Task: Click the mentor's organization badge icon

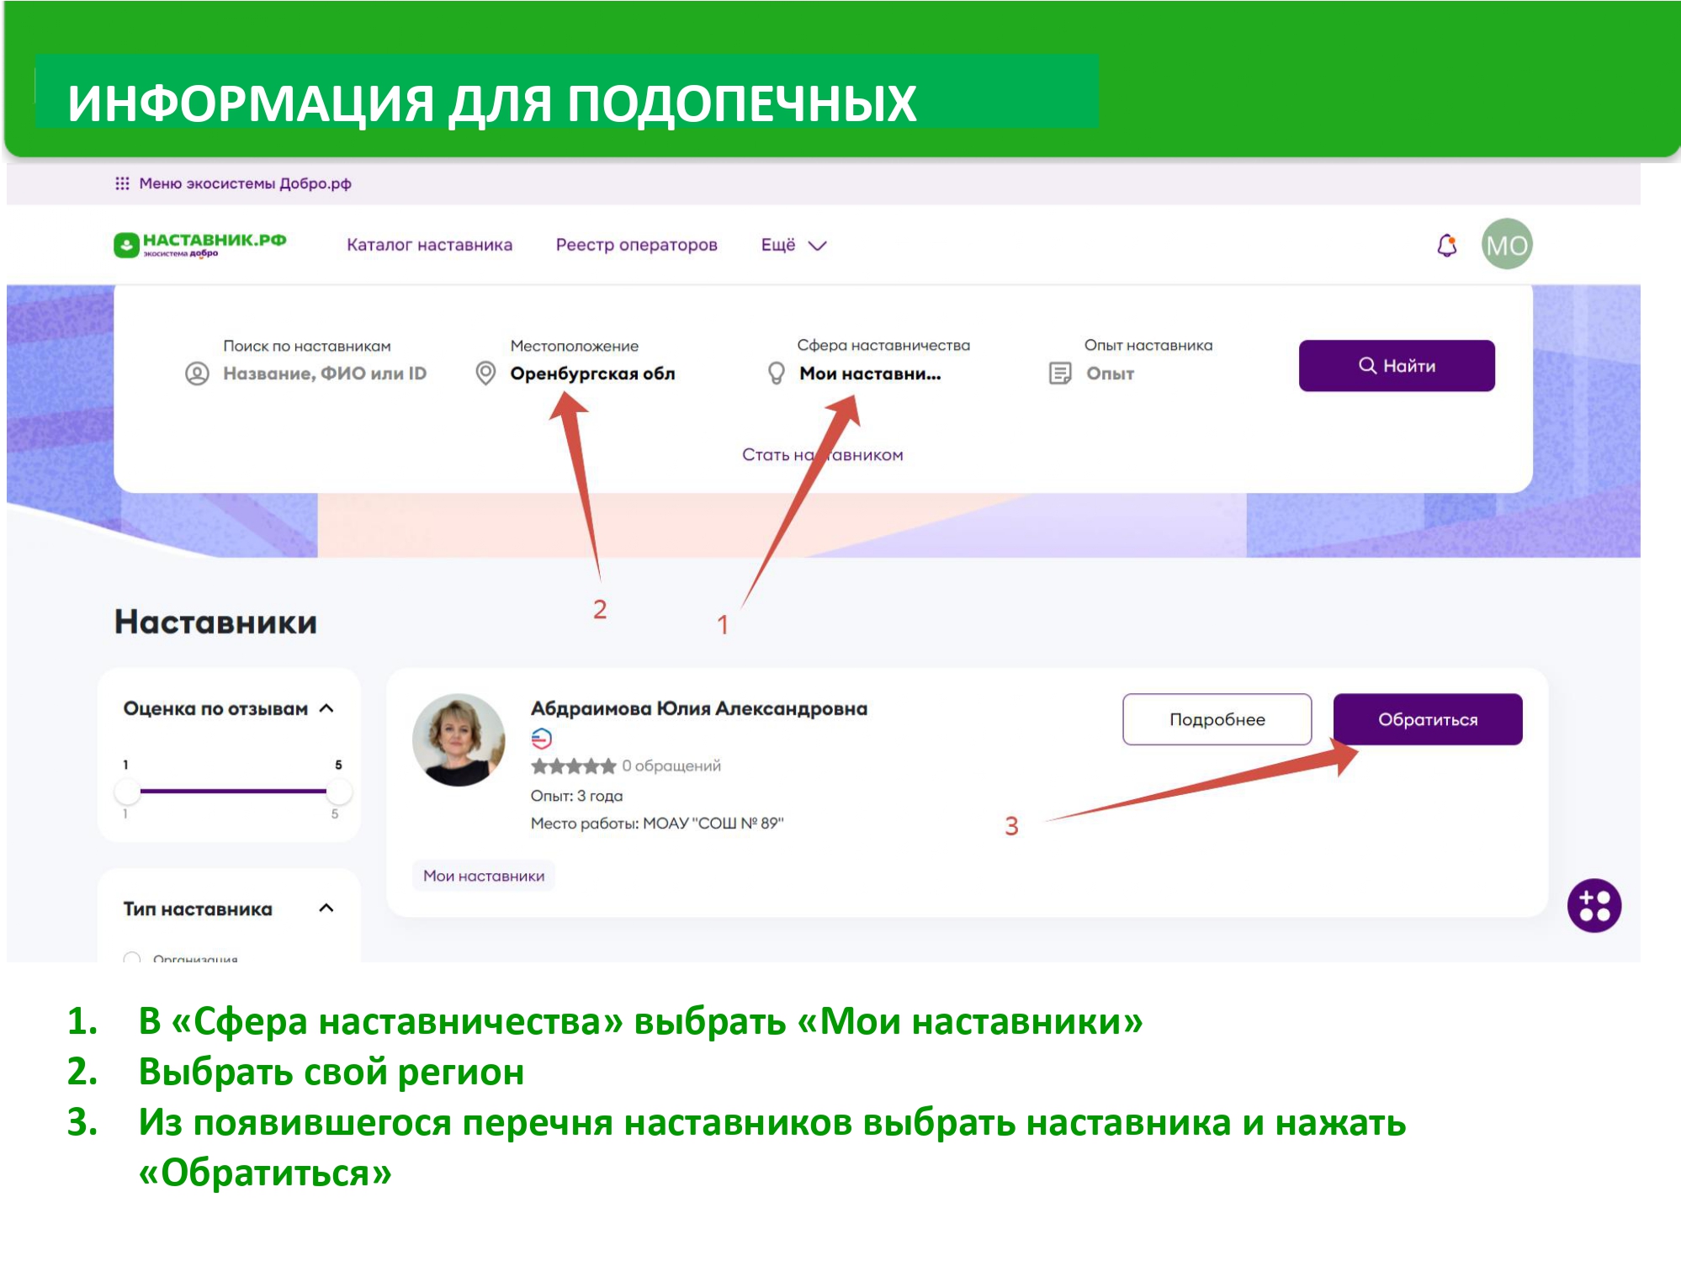Action: pos(541,739)
